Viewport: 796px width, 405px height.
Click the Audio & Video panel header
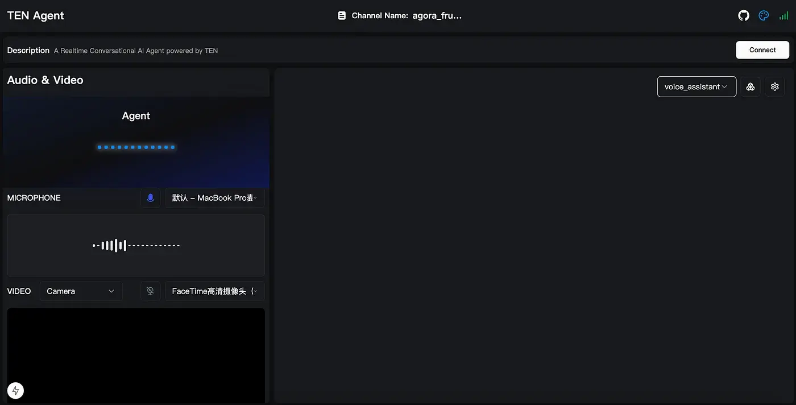(45, 80)
